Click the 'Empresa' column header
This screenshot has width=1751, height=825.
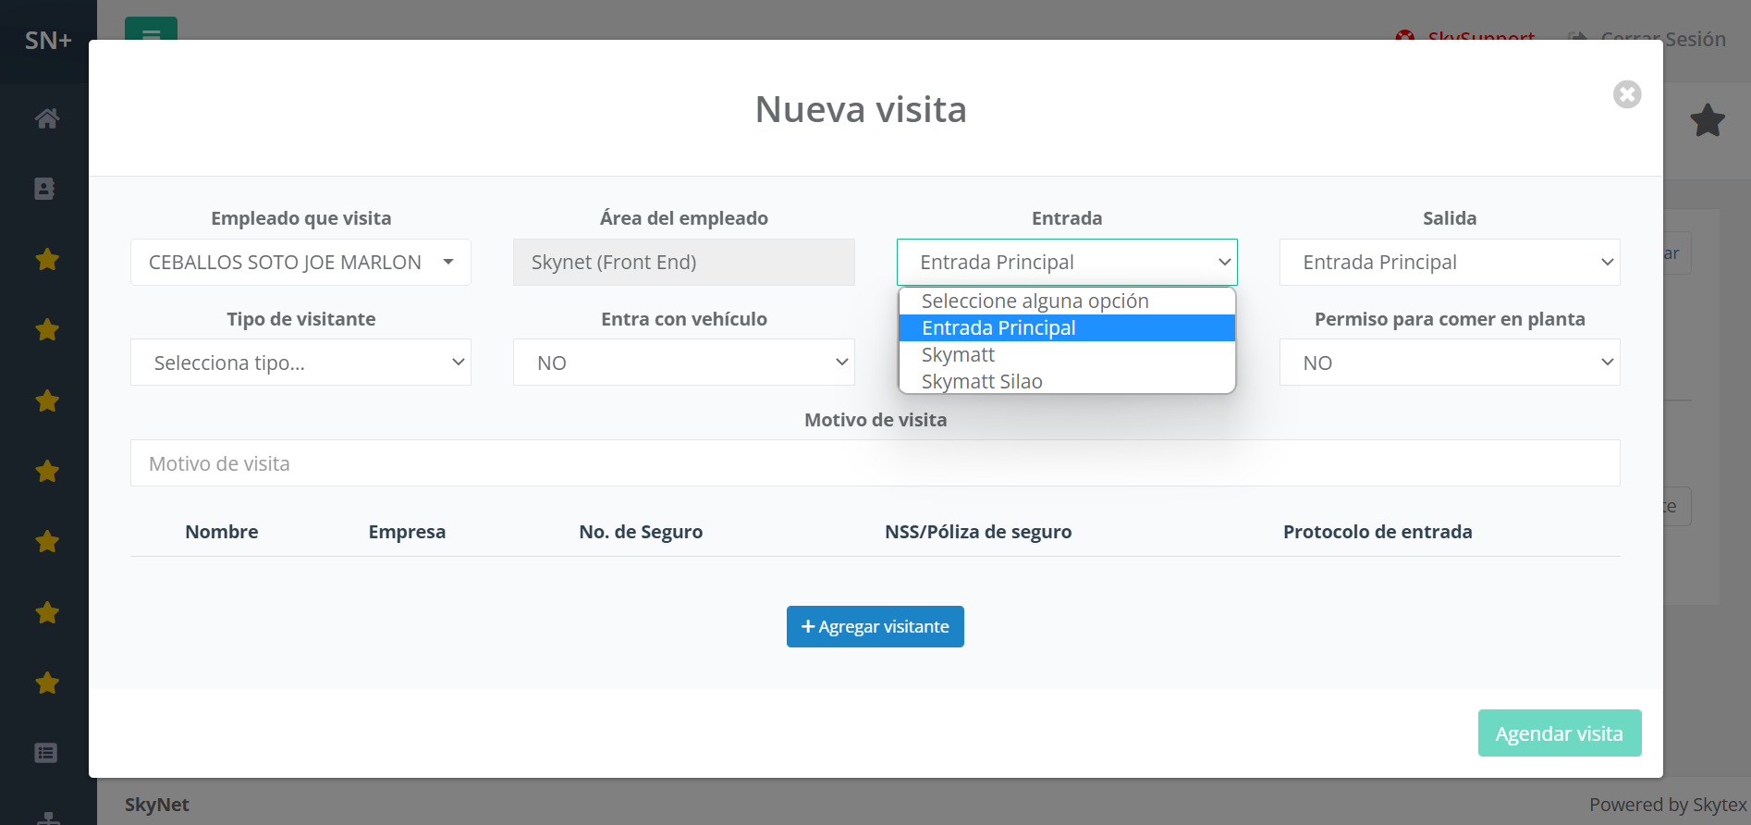[x=407, y=532]
